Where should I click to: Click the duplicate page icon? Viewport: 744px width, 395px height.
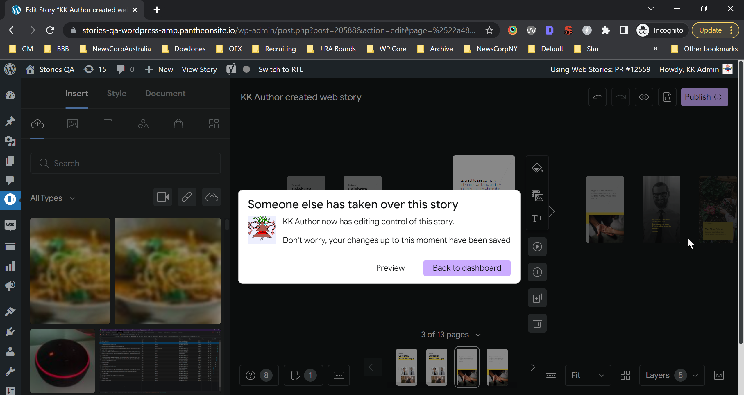[x=537, y=298]
